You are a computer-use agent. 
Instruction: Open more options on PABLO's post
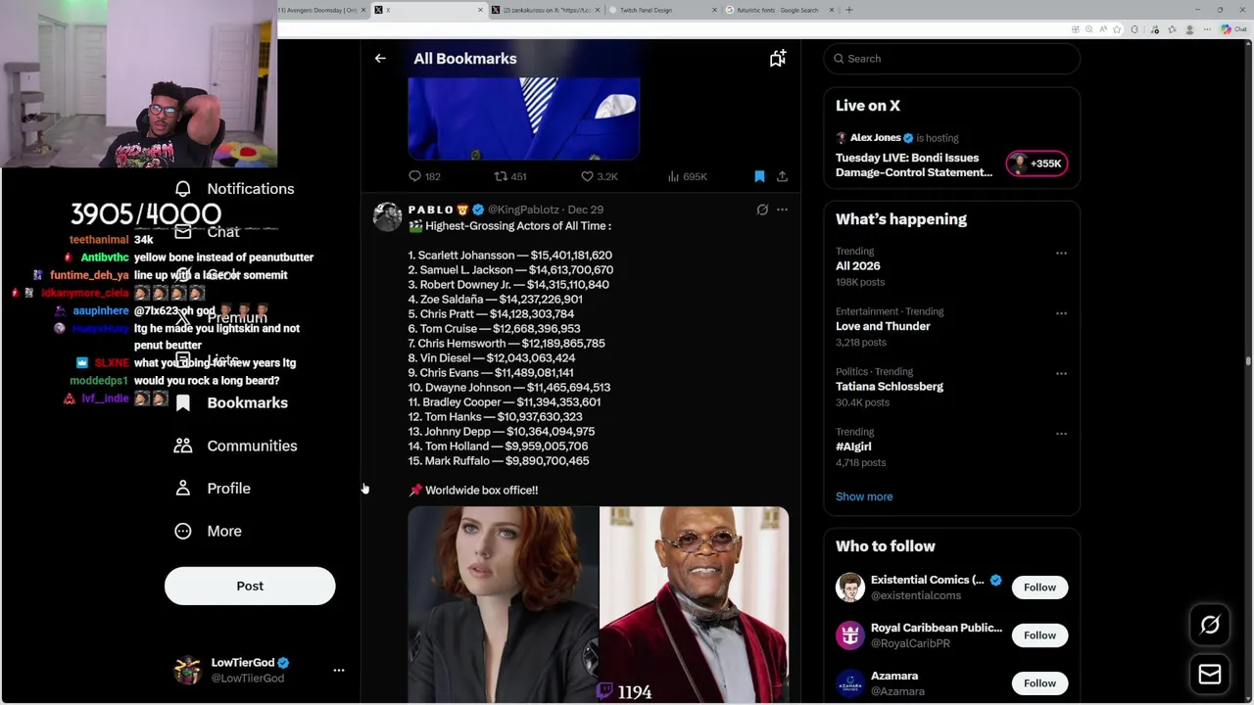(782, 210)
